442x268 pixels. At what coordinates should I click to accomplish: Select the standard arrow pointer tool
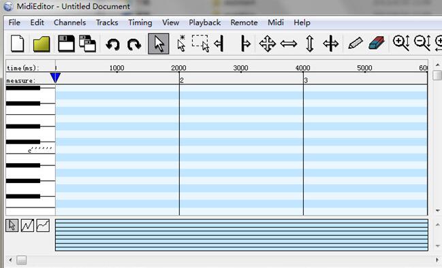159,44
